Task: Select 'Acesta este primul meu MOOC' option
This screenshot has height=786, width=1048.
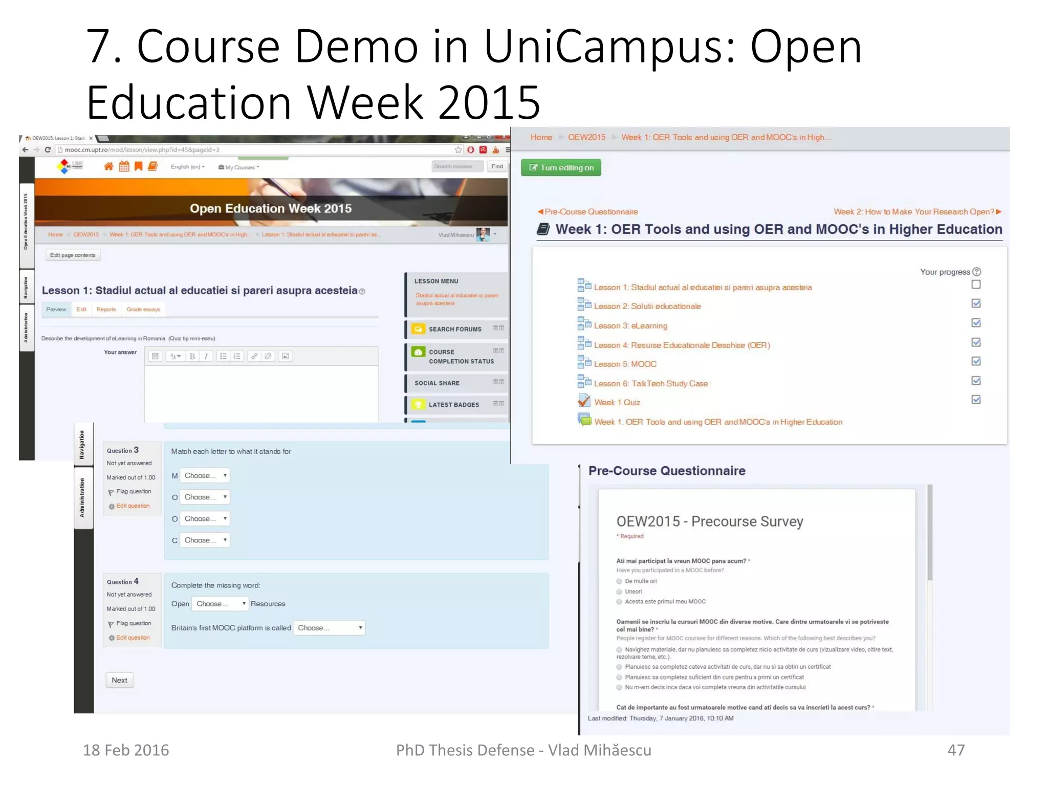Action: pyautogui.click(x=619, y=602)
